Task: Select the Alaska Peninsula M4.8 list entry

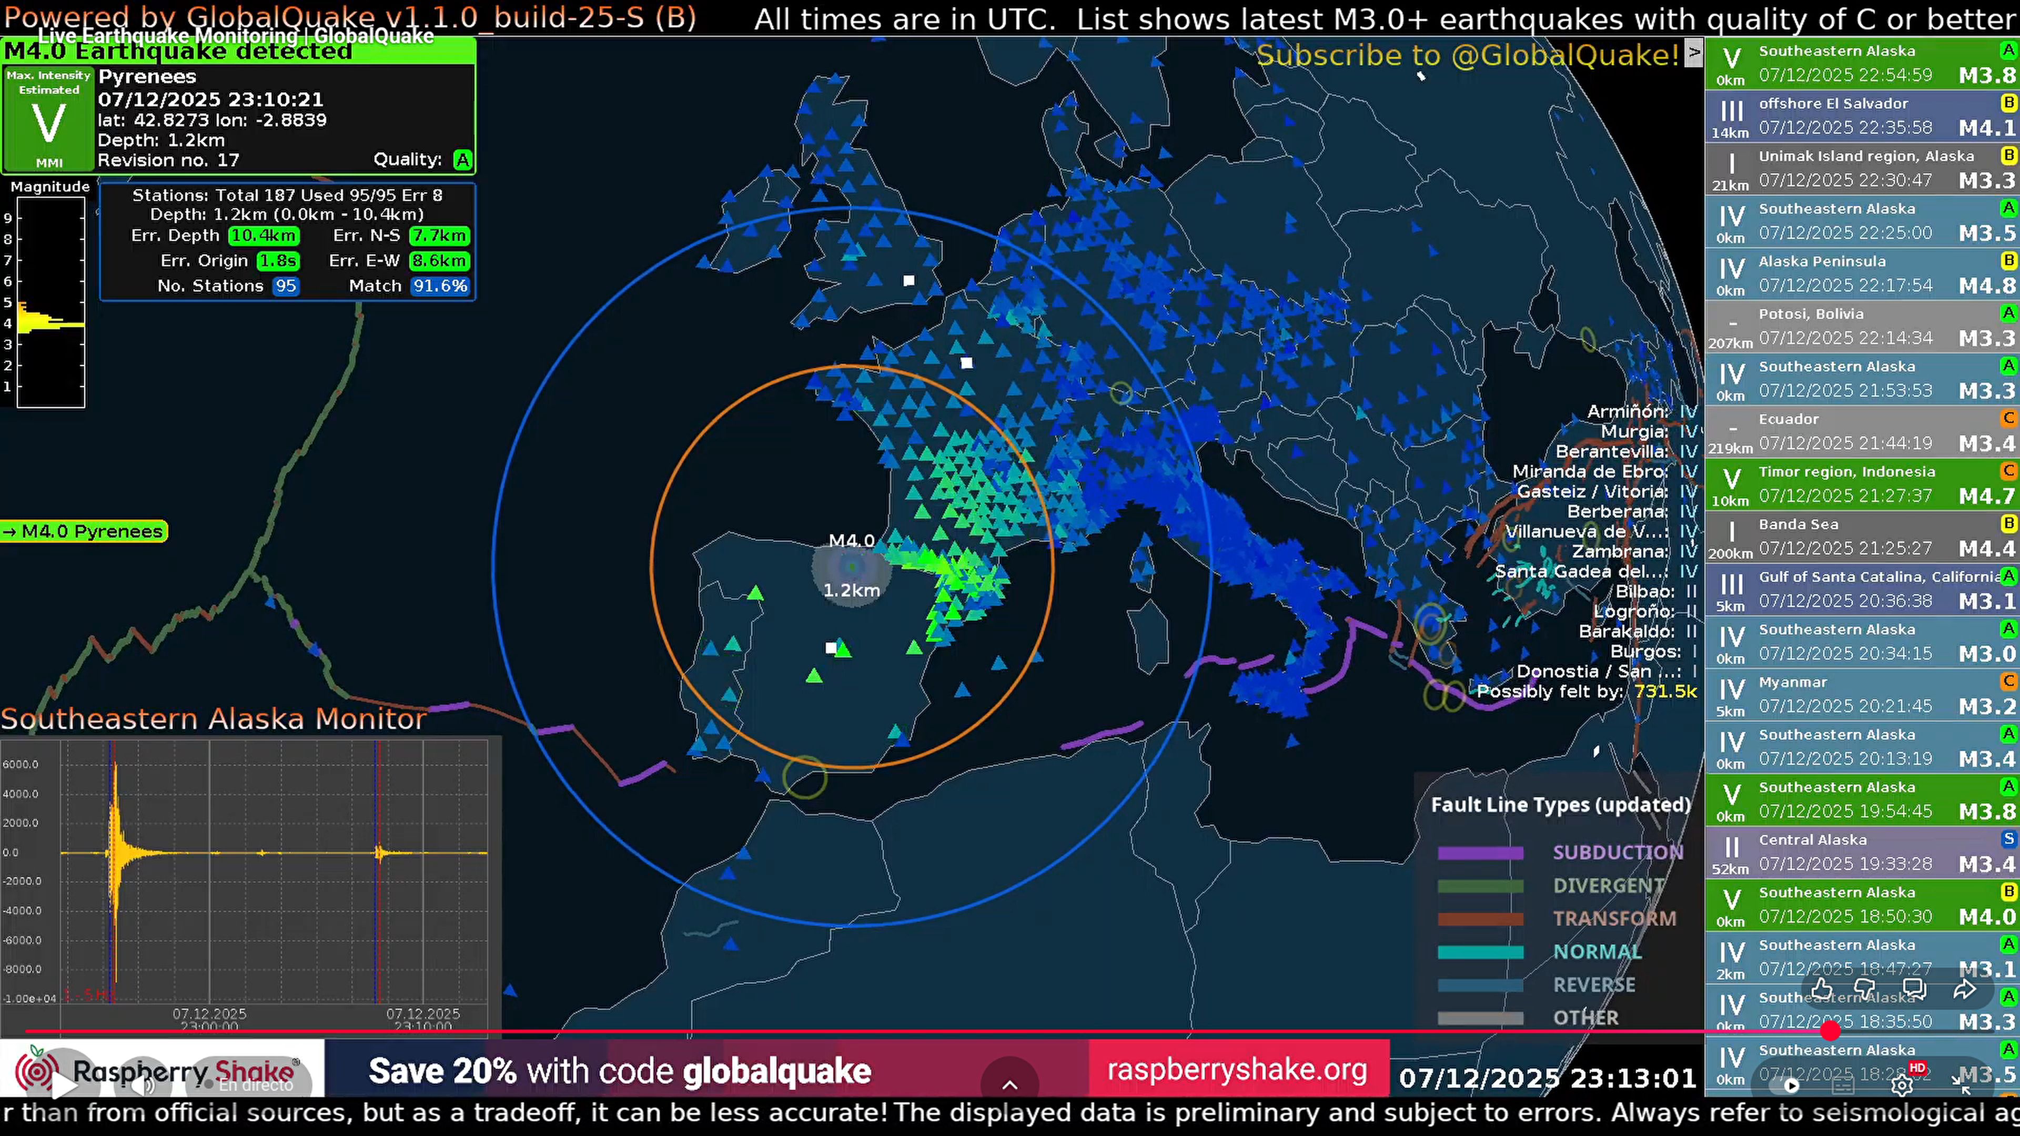Action: (1862, 273)
